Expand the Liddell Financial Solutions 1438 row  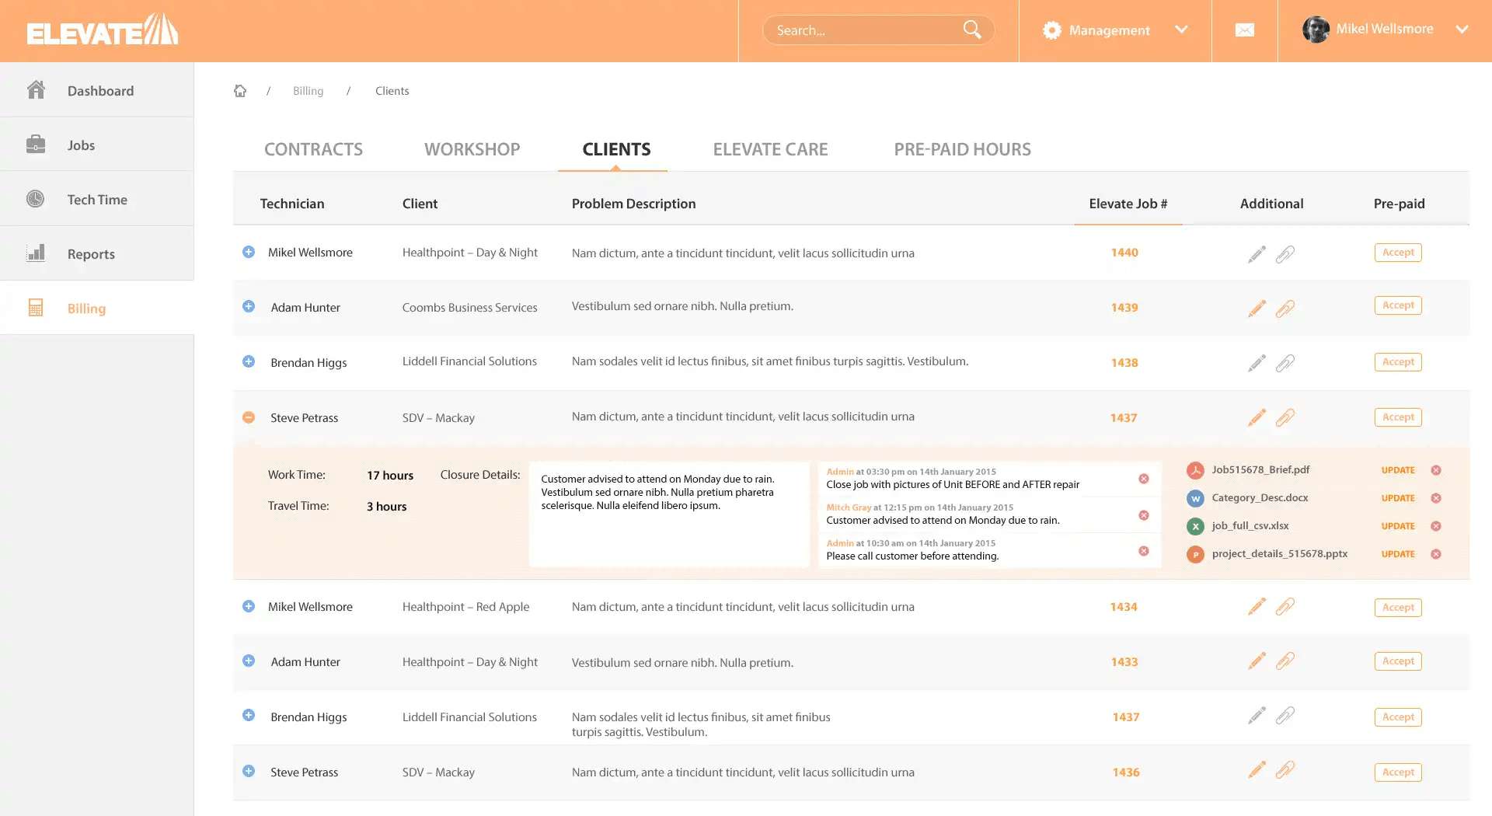tap(249, 361)
